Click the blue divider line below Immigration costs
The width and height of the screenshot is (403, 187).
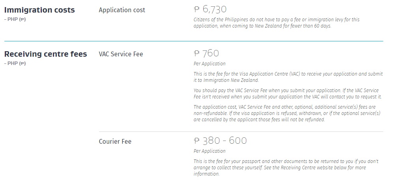coord(194,41)
